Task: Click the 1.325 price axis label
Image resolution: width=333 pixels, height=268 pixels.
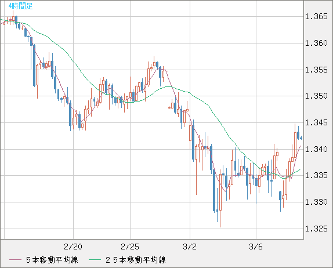Action: coord(316,229)
